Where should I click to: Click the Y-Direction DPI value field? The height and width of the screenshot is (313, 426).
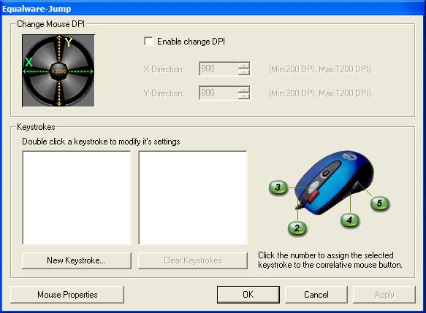pyautogui.click(x=218, y=93)
